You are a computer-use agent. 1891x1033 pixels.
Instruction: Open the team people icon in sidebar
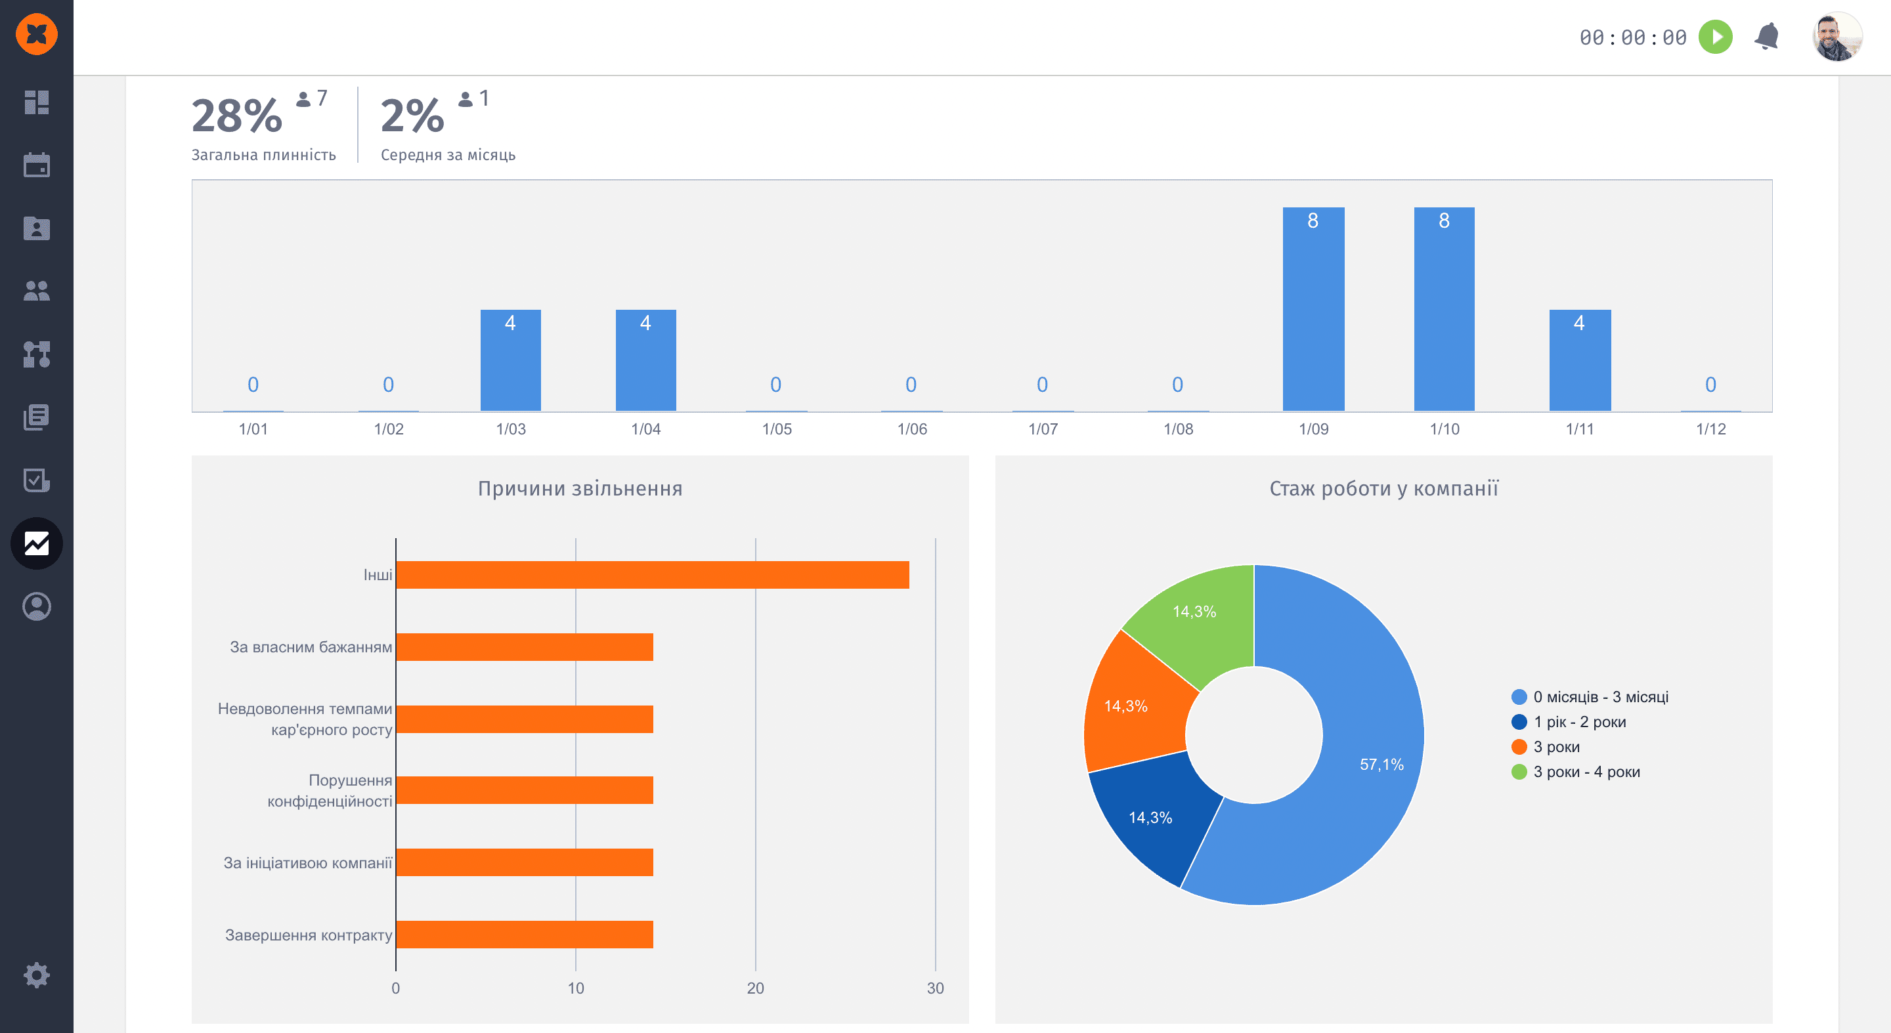37,291
